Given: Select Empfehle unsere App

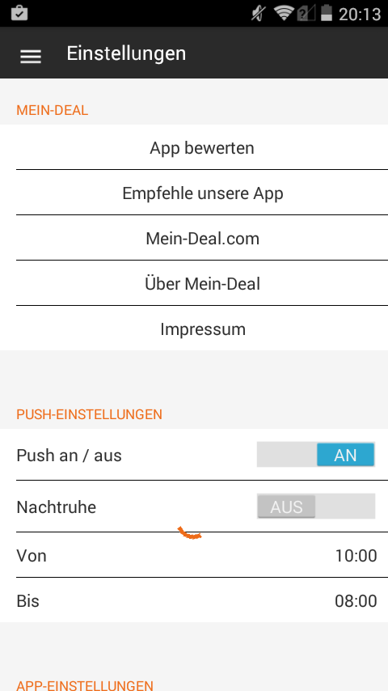Looking at the screenshot, I should 202,193.
